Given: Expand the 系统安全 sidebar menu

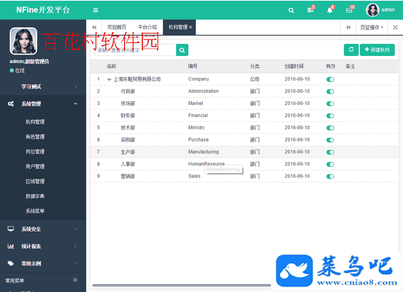Looking at the screenshot, I should [43, 229].
